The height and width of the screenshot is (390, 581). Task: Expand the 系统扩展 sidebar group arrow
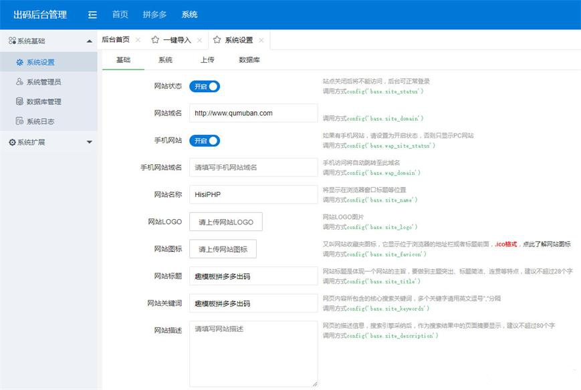pyautogui.click(x=90, y=142)
